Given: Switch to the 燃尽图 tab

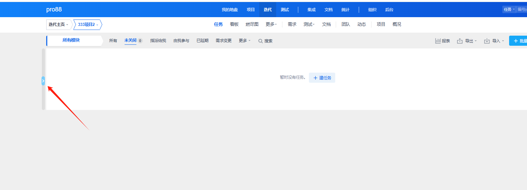Looking at the screenshot, I should (252, 24).
